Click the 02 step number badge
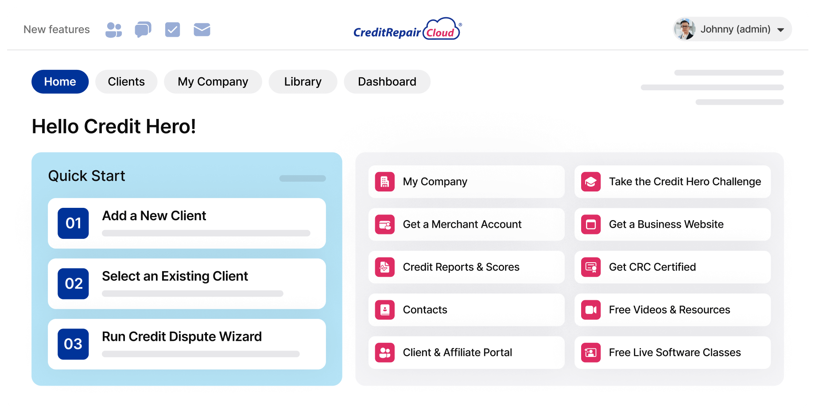Screen dimensions: 815x417 pos(74,284)
